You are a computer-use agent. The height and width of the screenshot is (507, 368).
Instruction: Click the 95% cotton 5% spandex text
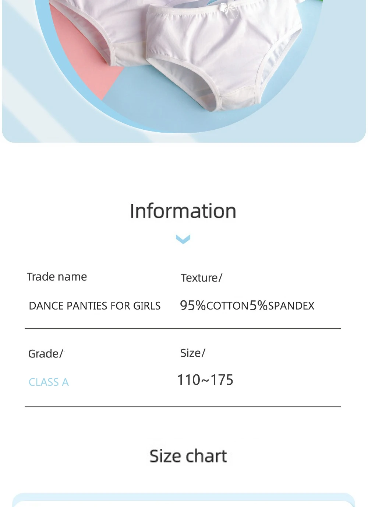point(247,305)
